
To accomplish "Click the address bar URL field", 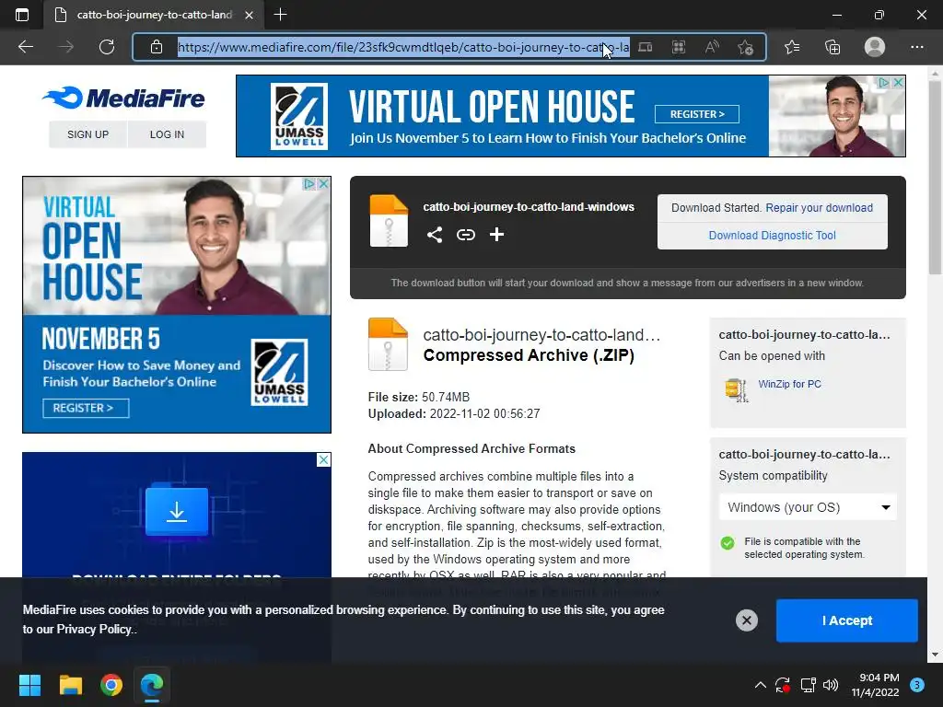I will (403, 47).
